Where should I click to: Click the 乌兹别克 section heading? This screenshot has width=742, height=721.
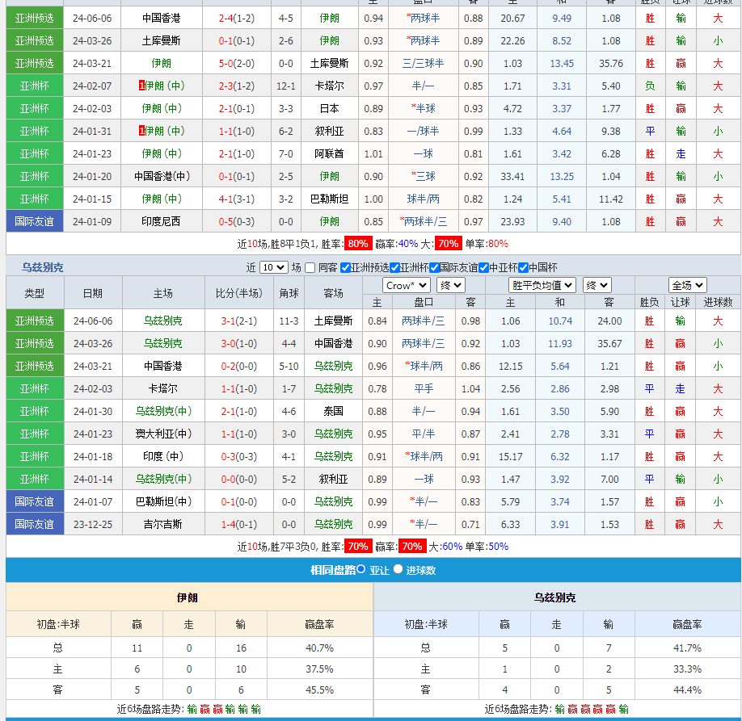(42, 267)
